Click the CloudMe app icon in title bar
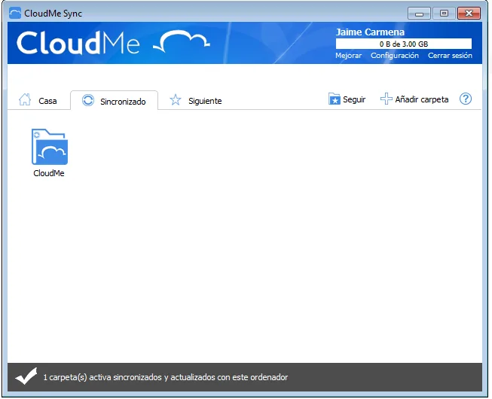This screenshot has width=492, height=399. 15,13
